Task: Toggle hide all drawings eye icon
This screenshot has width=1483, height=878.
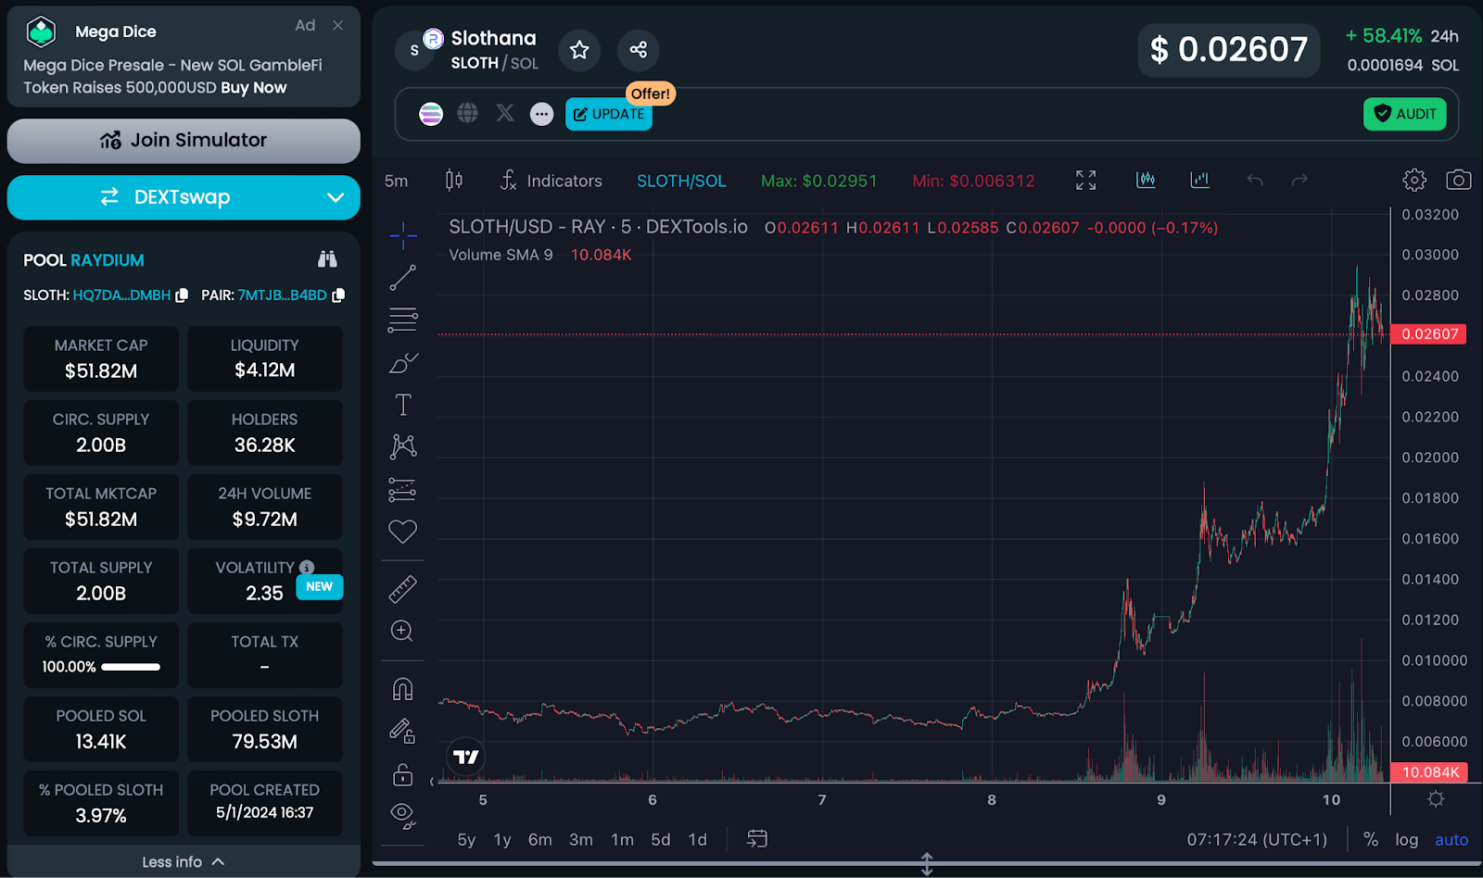Action: [x=402, y=815]
